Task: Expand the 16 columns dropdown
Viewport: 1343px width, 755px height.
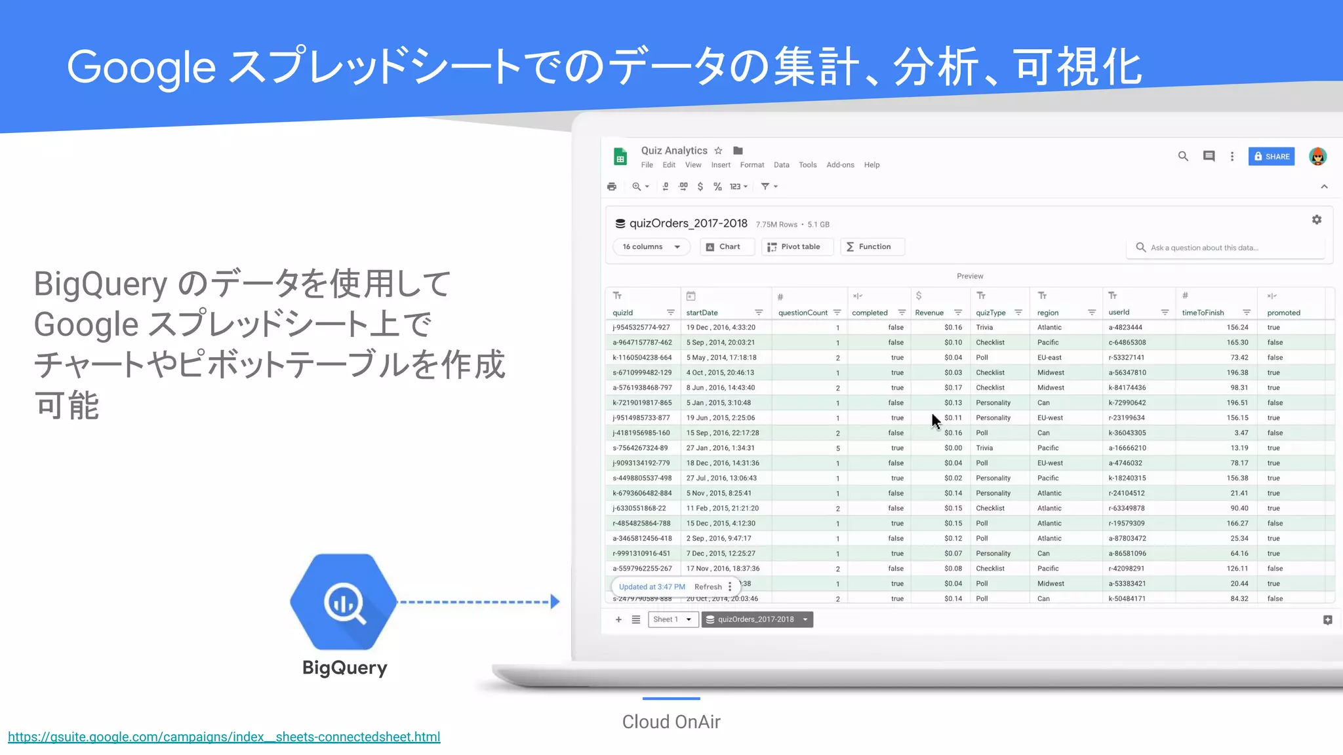Action: click(651, 246)
